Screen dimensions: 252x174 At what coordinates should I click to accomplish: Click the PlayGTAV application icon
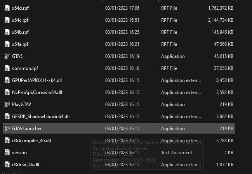click(x=7, y=104)
